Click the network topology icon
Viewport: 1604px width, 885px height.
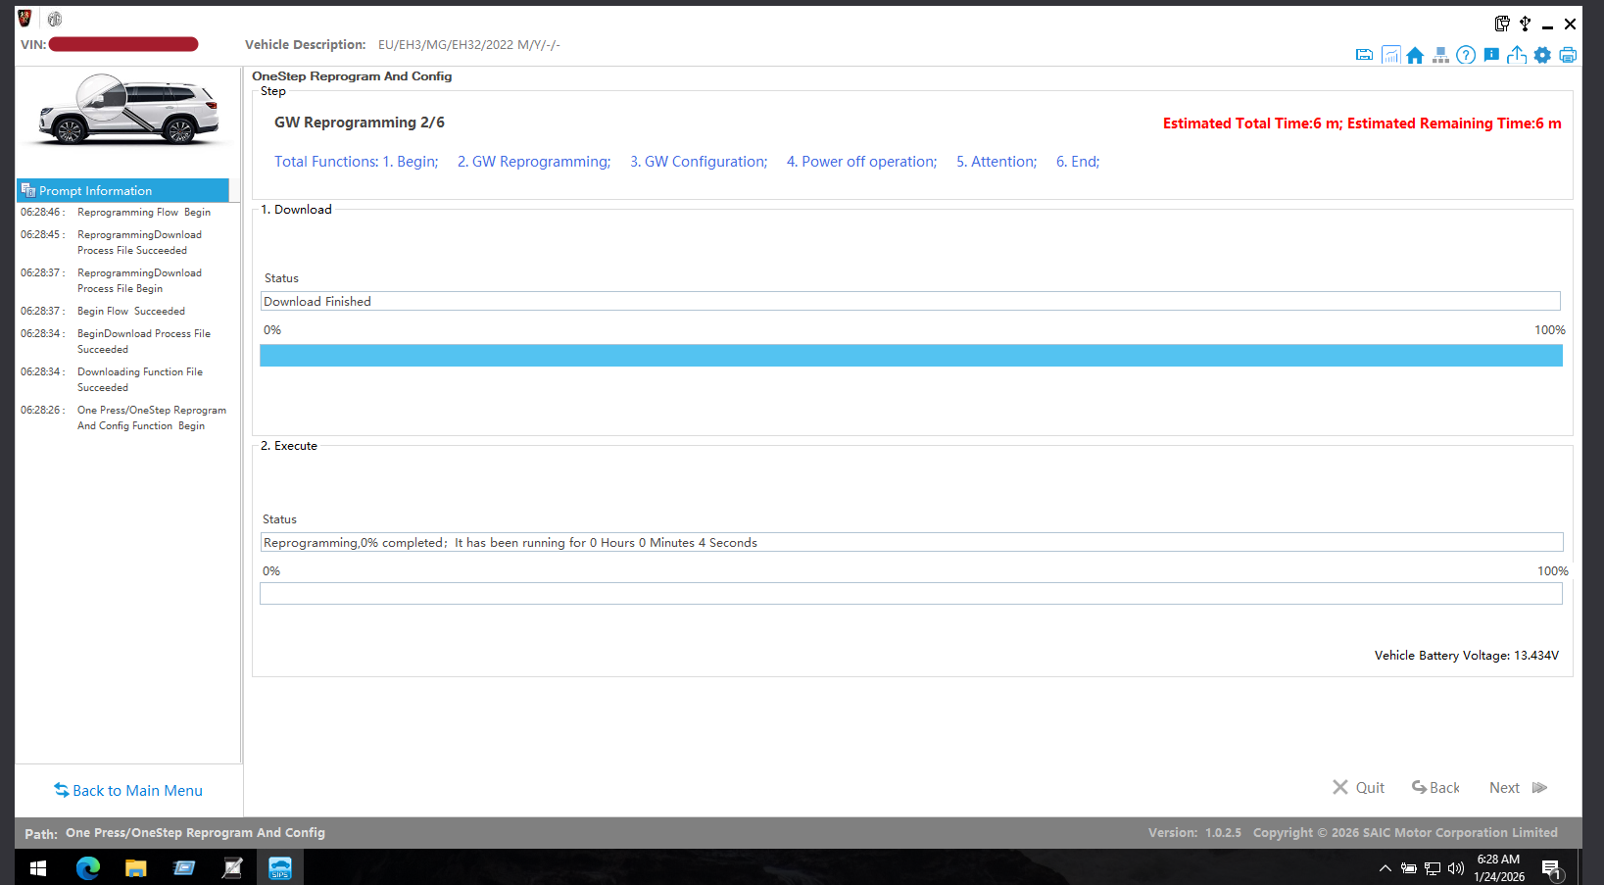click(1440, 55)
